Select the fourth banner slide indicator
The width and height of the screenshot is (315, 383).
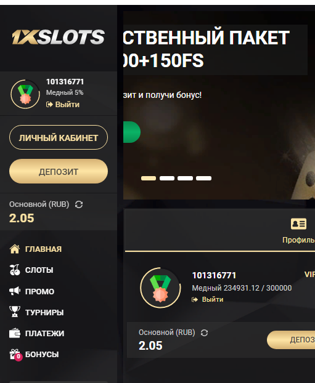203,179
